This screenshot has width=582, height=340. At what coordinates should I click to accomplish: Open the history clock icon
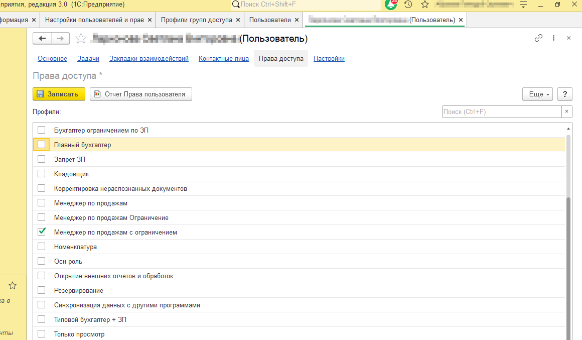coord(408,5)
